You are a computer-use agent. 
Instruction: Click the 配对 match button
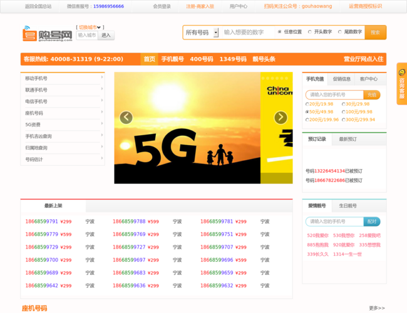click(373, 222)
